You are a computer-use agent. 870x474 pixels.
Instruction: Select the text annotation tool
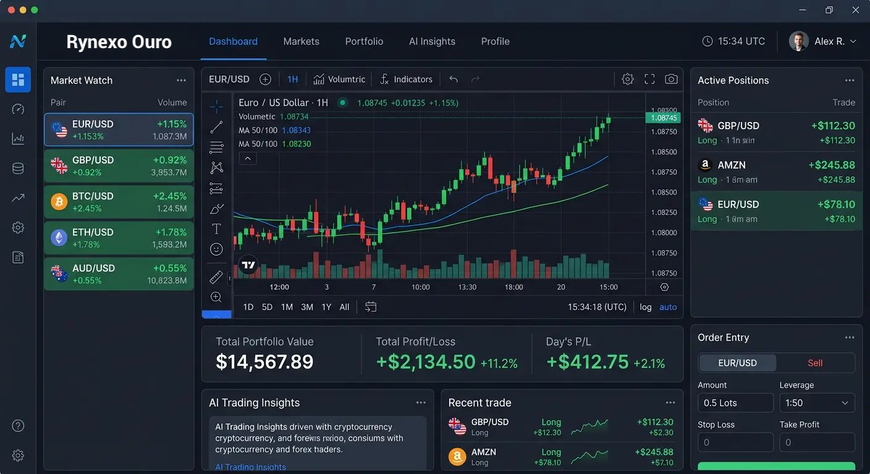216,229
